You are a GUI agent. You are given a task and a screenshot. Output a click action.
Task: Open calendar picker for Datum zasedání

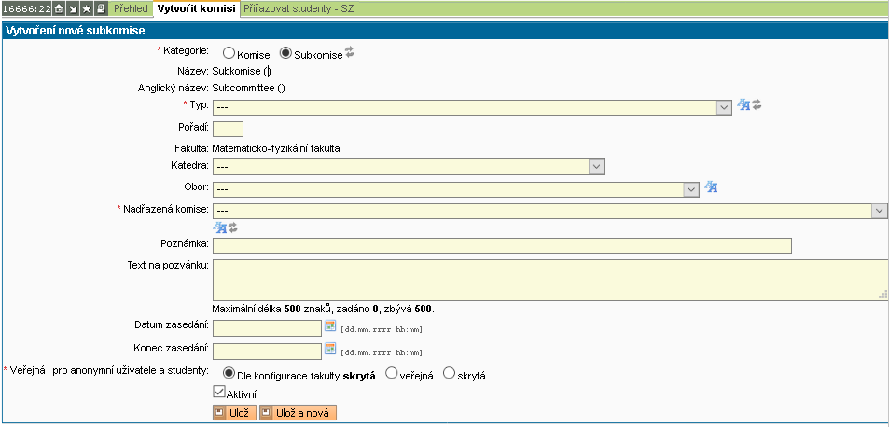[x=329, y=326]
